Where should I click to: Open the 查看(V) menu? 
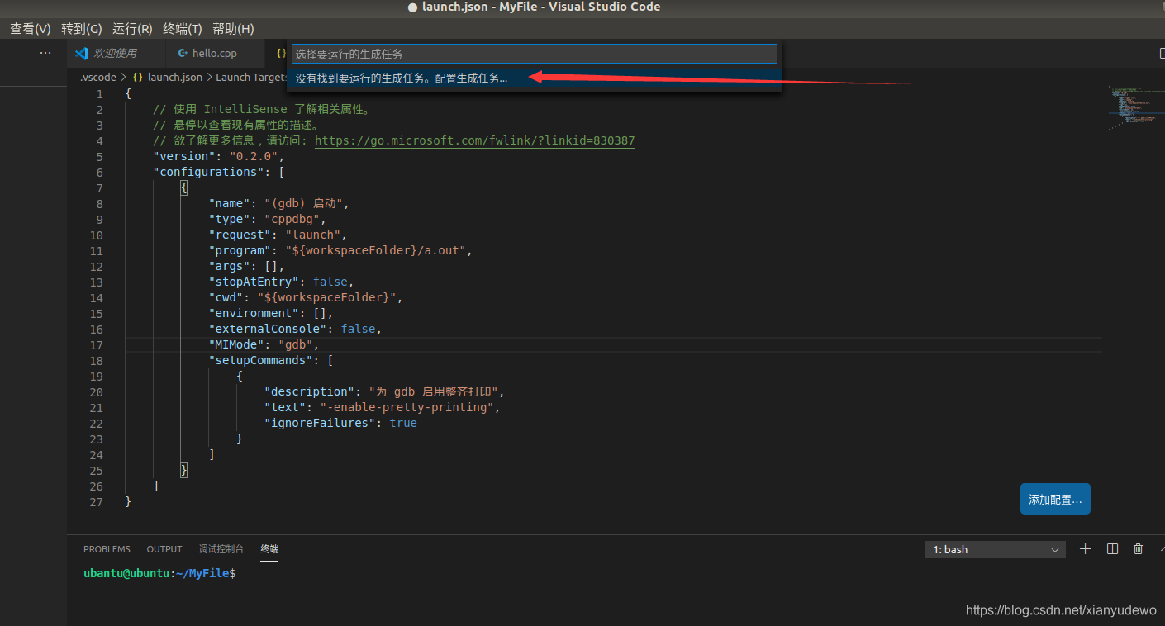[x=31, y=28]
